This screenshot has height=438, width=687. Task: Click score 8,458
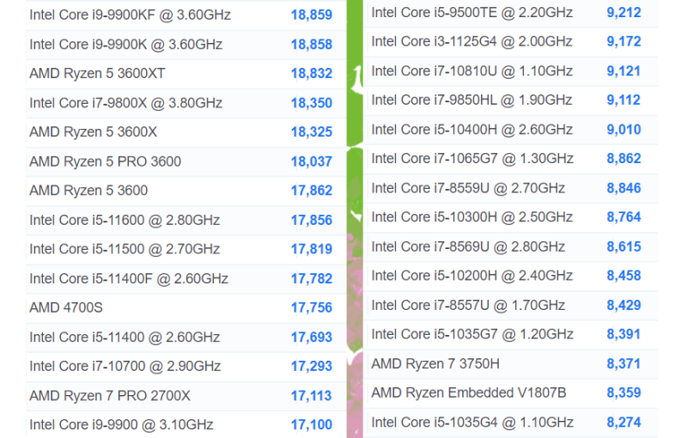624,276
